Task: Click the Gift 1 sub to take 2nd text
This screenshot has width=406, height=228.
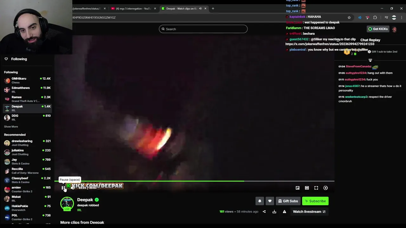Action: [x=384, y=52]
